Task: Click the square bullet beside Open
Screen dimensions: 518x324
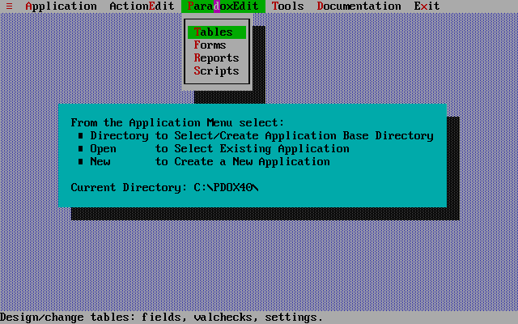Action: click(x=81, y=148)
